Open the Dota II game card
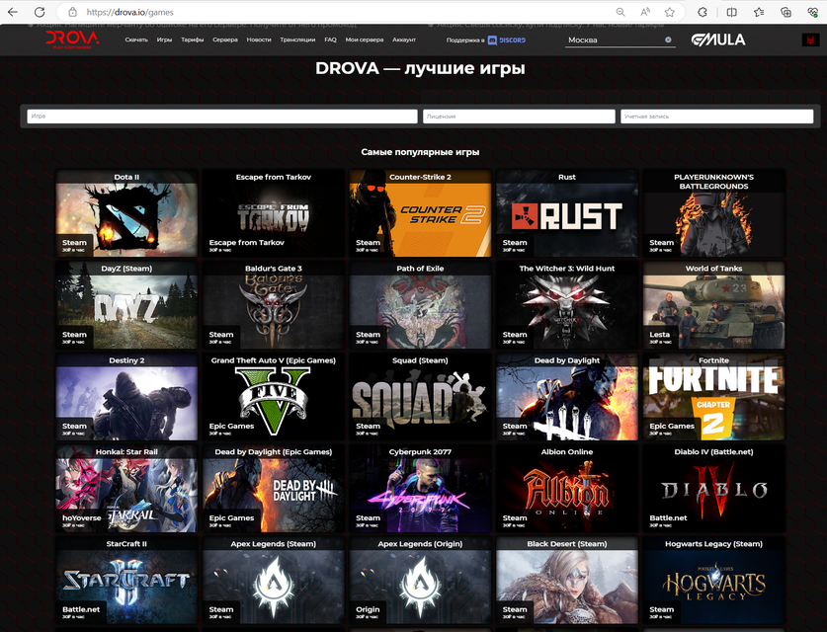The image size is (827, 632). (x=126, y=213)
